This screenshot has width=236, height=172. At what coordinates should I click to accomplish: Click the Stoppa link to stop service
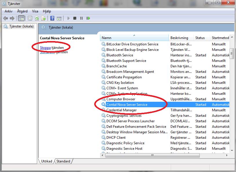click(x=45, y=48)
